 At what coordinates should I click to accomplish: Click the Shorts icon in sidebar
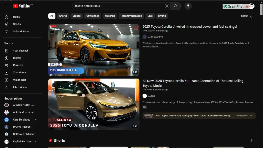tap(6, 24)
